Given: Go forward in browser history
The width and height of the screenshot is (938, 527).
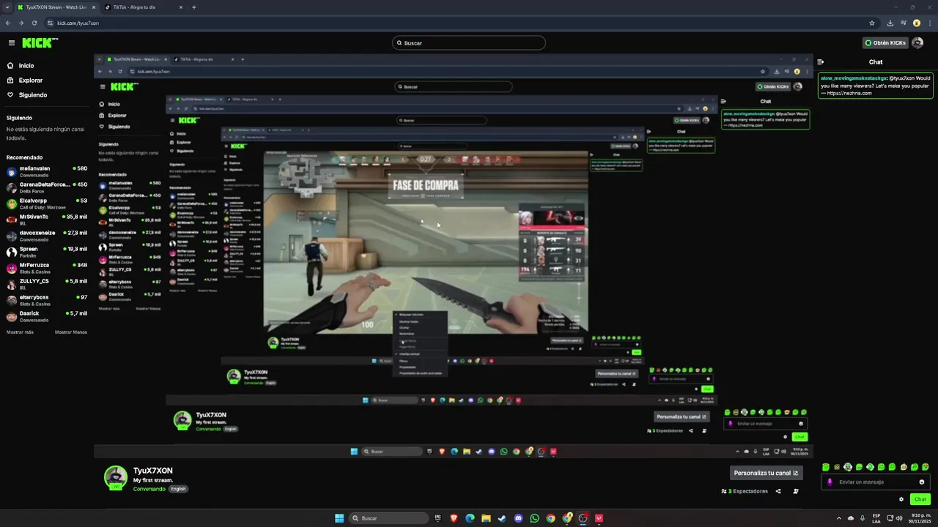Looking at the screenshot, I should (21, 23).
